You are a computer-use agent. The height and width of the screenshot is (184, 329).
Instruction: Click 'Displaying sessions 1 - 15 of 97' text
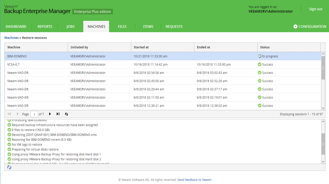click(301, 114)
